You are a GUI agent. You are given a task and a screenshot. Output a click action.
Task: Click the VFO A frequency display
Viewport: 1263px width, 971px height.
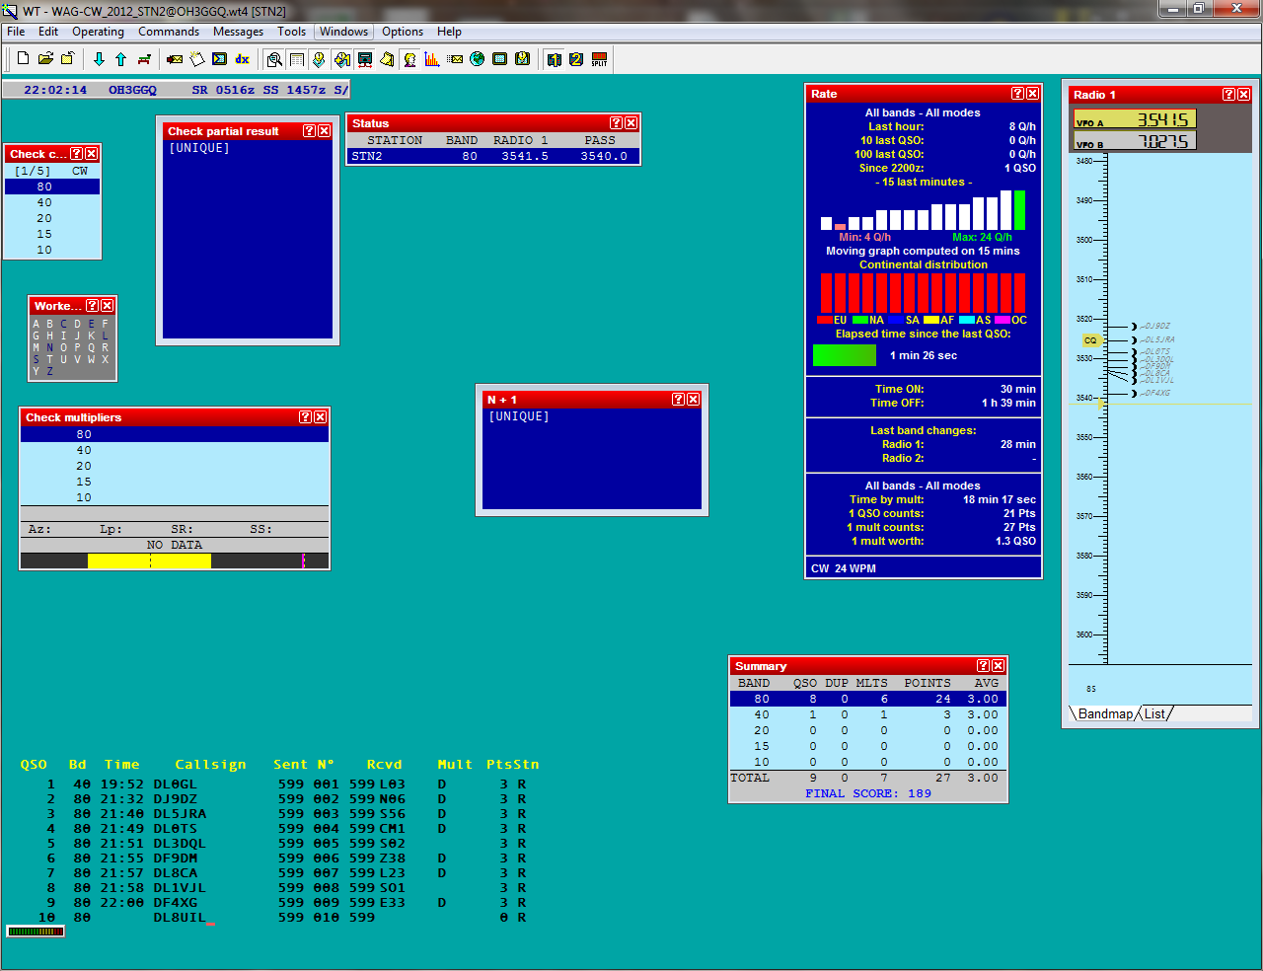coord(1135,118)
